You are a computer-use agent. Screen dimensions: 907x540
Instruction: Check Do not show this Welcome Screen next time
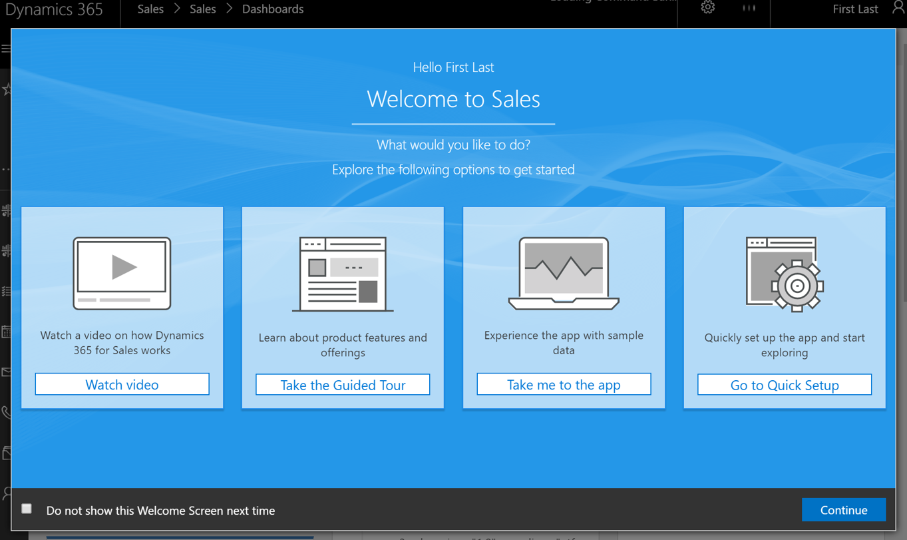tap(27, 508)
